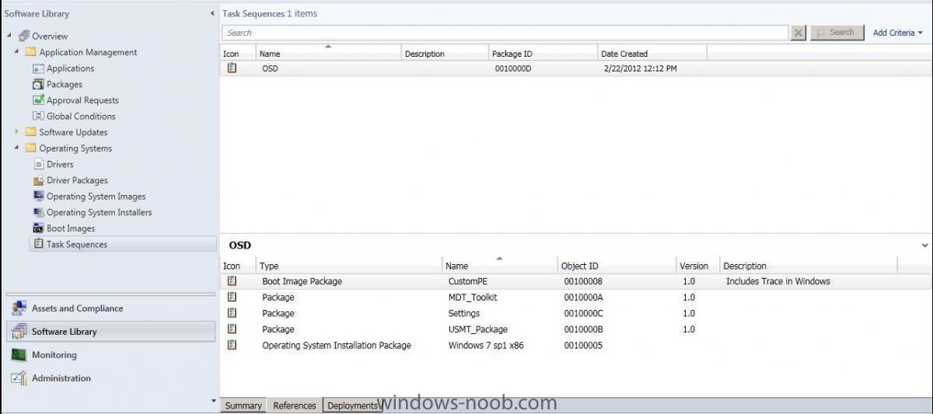Click the Software Library workspace icon
This screenshot has width=933, height=414.
[19, 332]
